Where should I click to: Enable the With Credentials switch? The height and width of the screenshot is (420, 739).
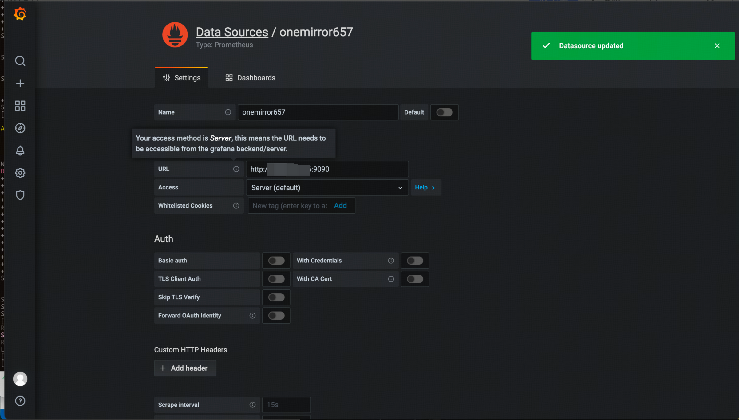click(x=415, y=261)
